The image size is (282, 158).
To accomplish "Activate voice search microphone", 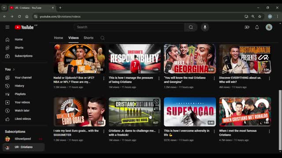I will click(x=205, y=27).
